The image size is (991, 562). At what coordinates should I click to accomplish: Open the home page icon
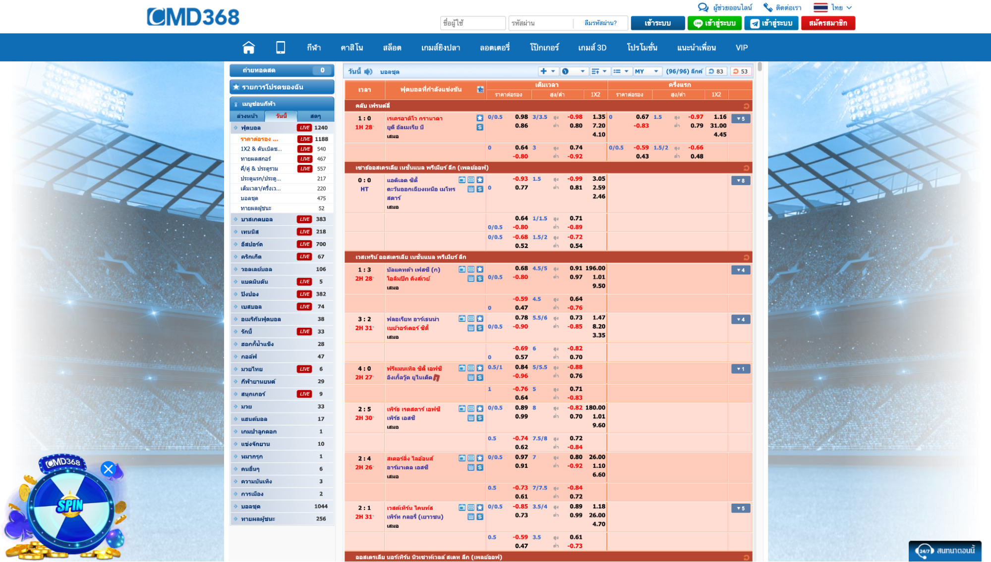click(x=248, y=48)
